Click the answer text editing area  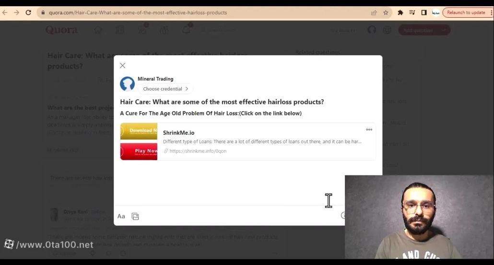coord(230,184)
